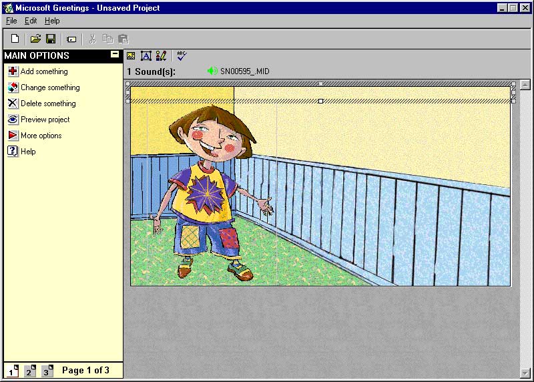Open the Edit menu
This screenshot has width=534, height=382.
[x=31, y=21]
